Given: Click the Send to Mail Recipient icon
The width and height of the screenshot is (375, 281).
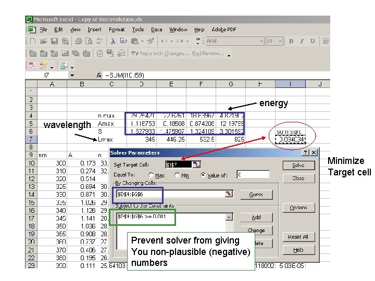Looking at the screenshot, I should pos(121,53).
